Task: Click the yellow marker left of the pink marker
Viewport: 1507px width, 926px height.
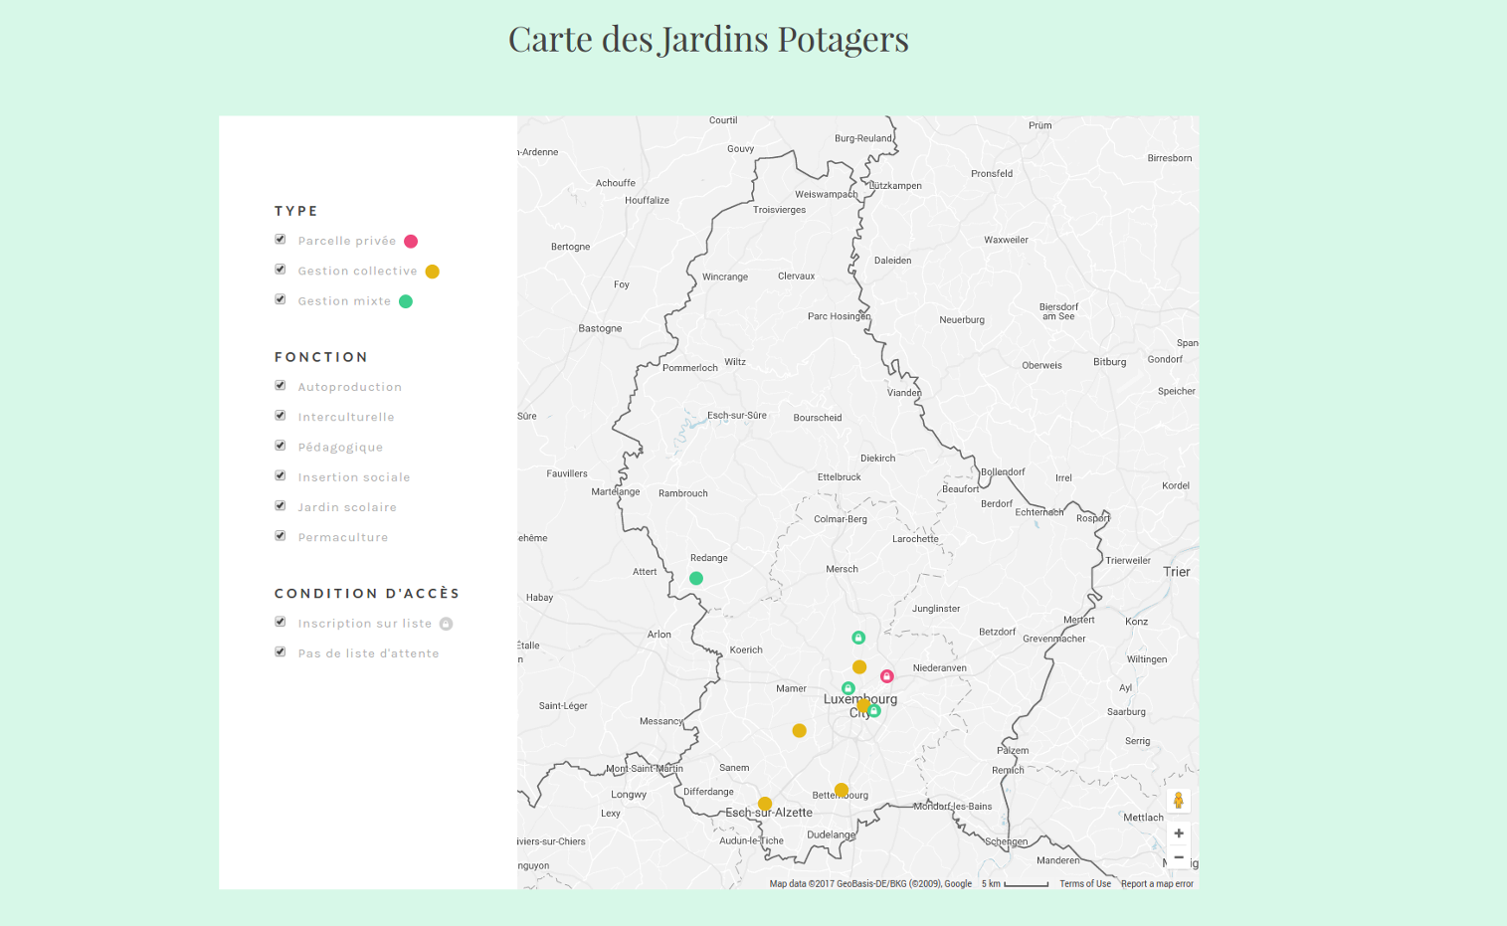Action: (859, 667)
